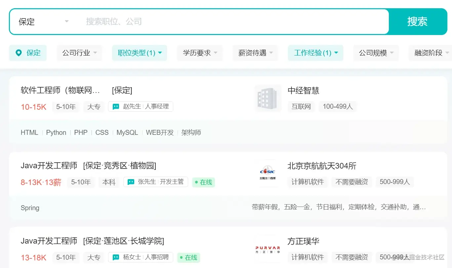Viewport: 452px width, 268px height.
Task: Click the PHP skill tag
Action: pos(81,133)
